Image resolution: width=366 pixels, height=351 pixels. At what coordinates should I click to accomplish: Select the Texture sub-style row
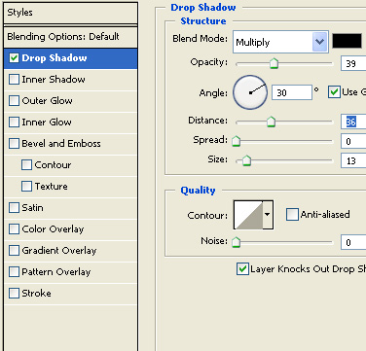click(71, 187)
